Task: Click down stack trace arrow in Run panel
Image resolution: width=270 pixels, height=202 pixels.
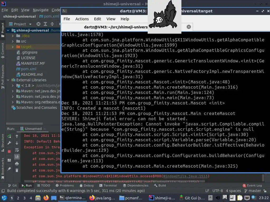Action: 17,143
